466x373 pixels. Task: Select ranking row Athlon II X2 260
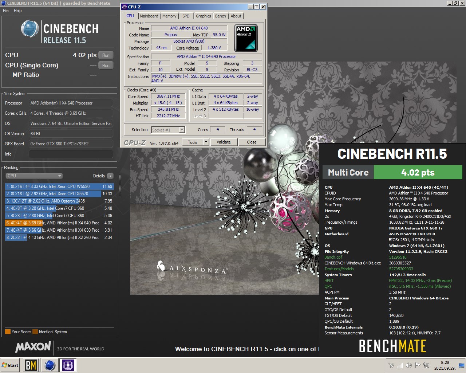coord(59,237)
